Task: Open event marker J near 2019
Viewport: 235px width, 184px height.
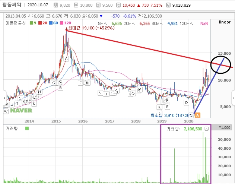Action: 160,113
